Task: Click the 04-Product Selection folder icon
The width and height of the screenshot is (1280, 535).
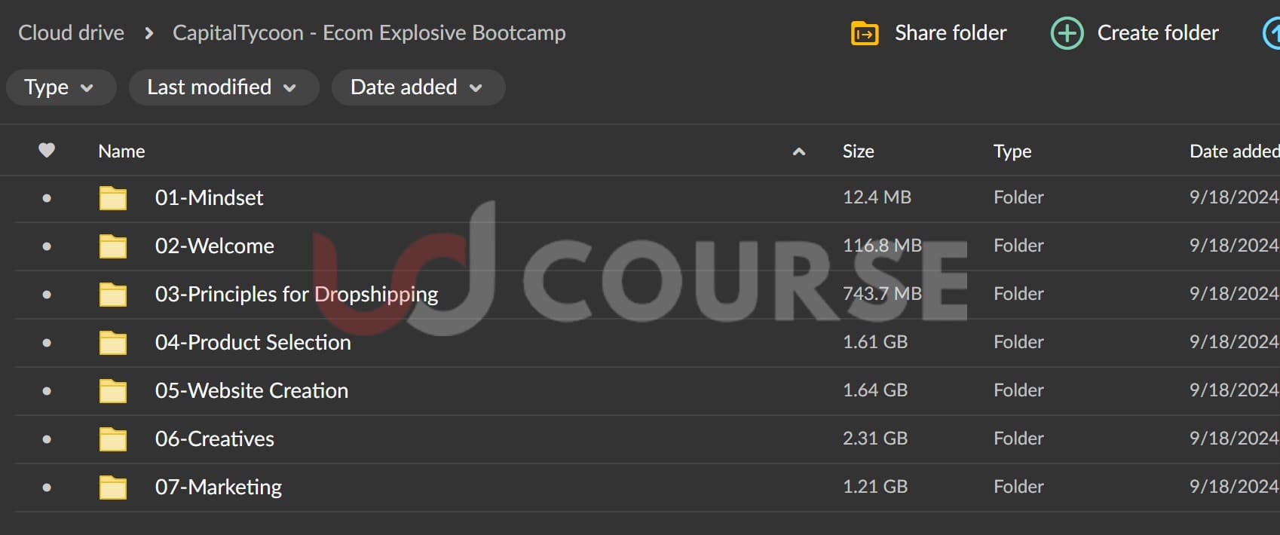Action: pyautogui.click(x=113, y=343)
